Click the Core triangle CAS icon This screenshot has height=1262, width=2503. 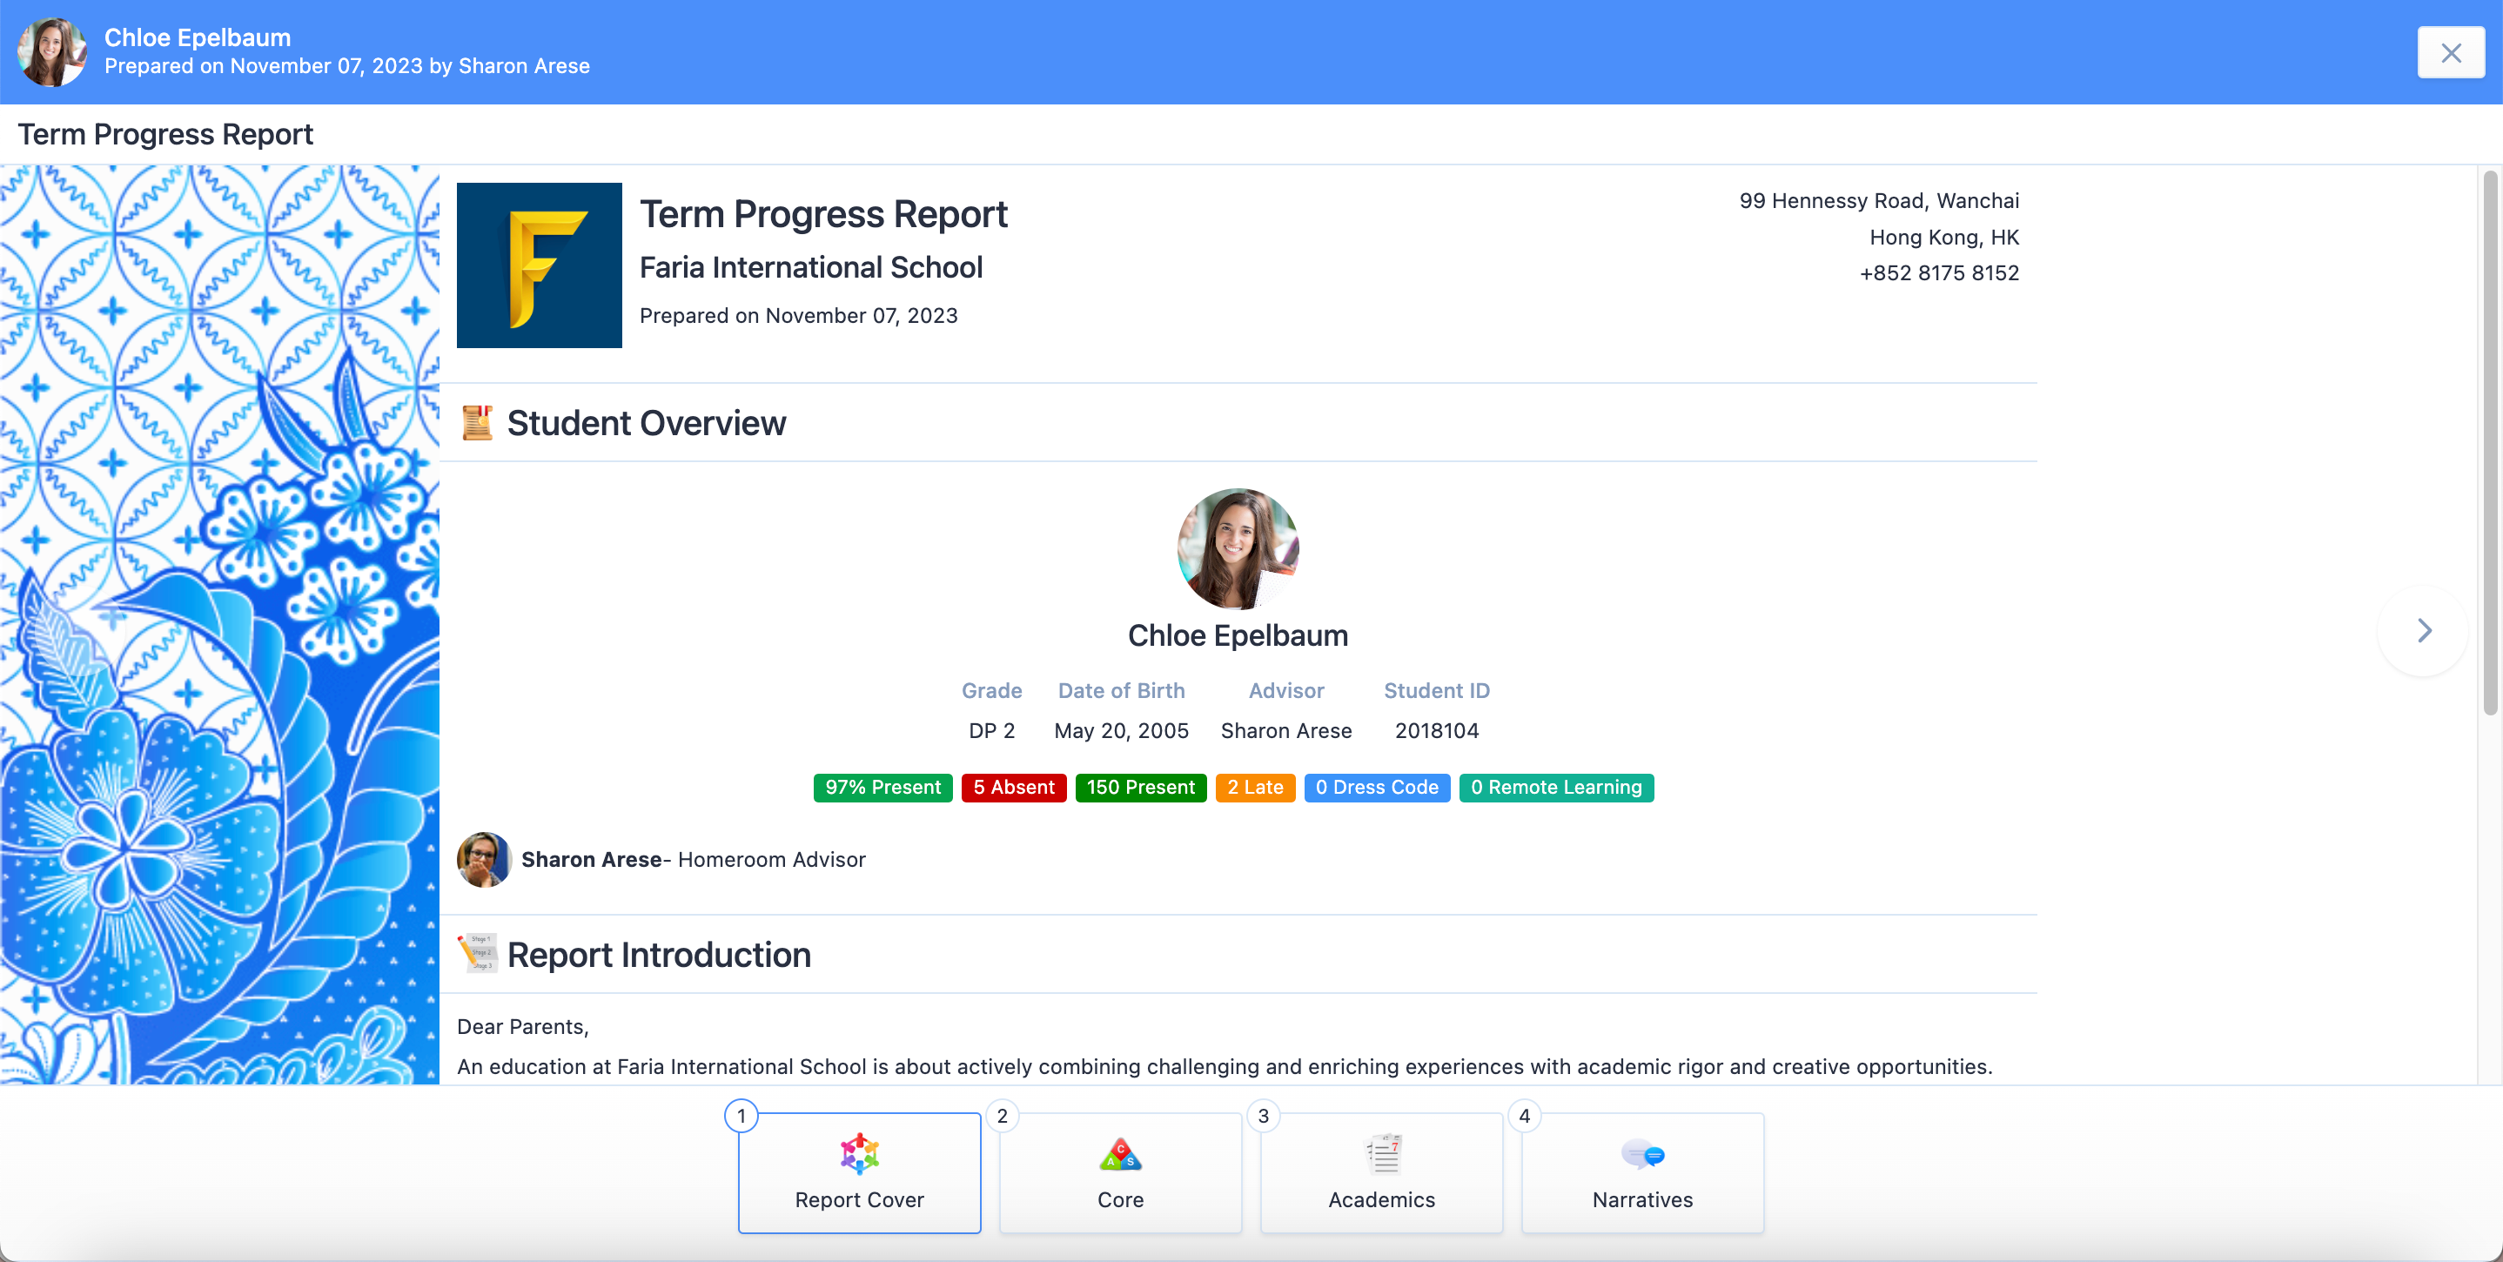coord(1119,1153)
